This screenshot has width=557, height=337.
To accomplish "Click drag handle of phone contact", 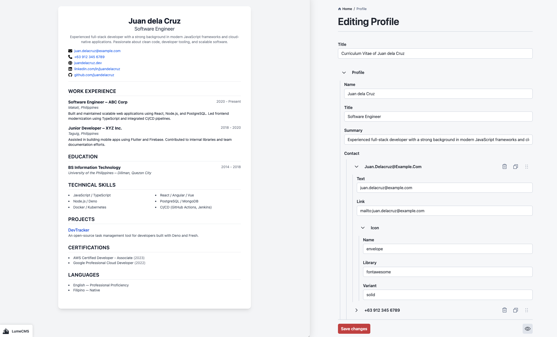I will pos(527,310).
